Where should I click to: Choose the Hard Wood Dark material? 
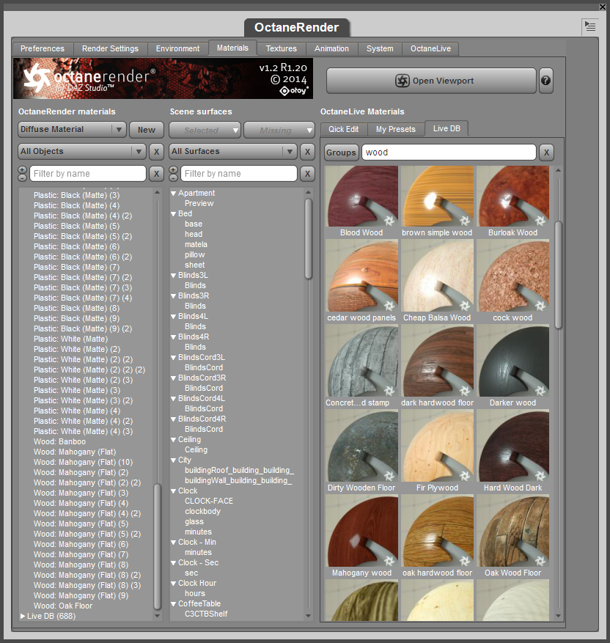tap(512, 446)
